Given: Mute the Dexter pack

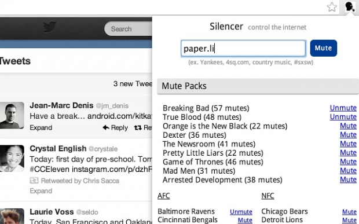Looking at the screenshot, I should [348, 134].
